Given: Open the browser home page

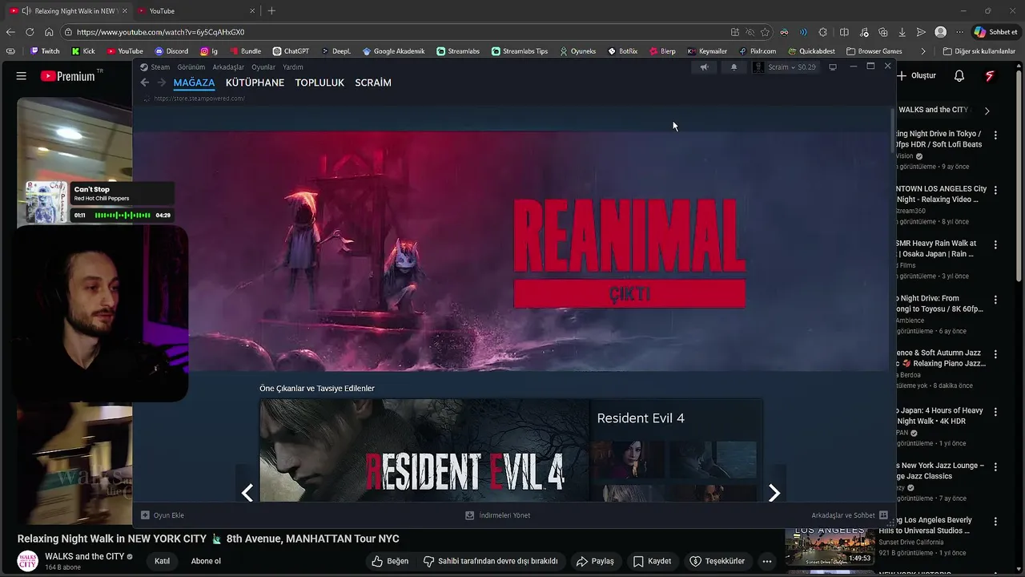Looking at the screenshot, I should (49, 32).
